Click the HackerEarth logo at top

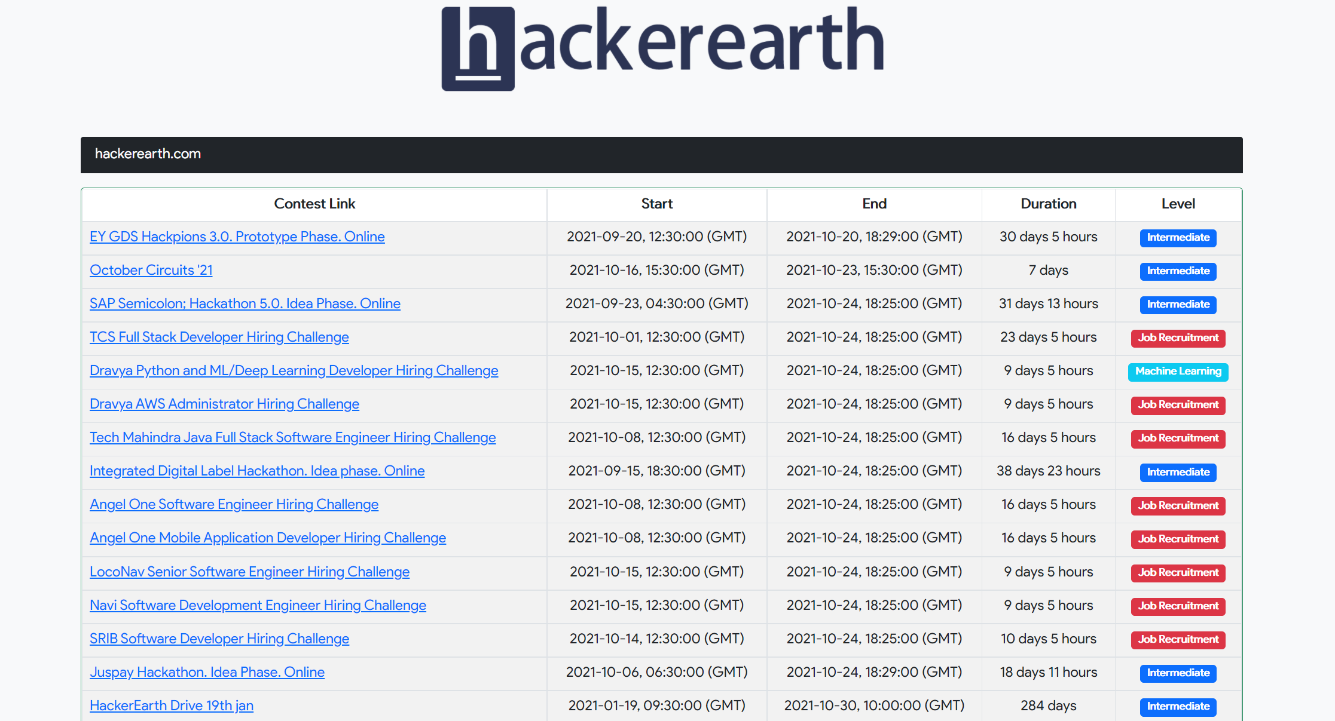[x=662, y=49]
